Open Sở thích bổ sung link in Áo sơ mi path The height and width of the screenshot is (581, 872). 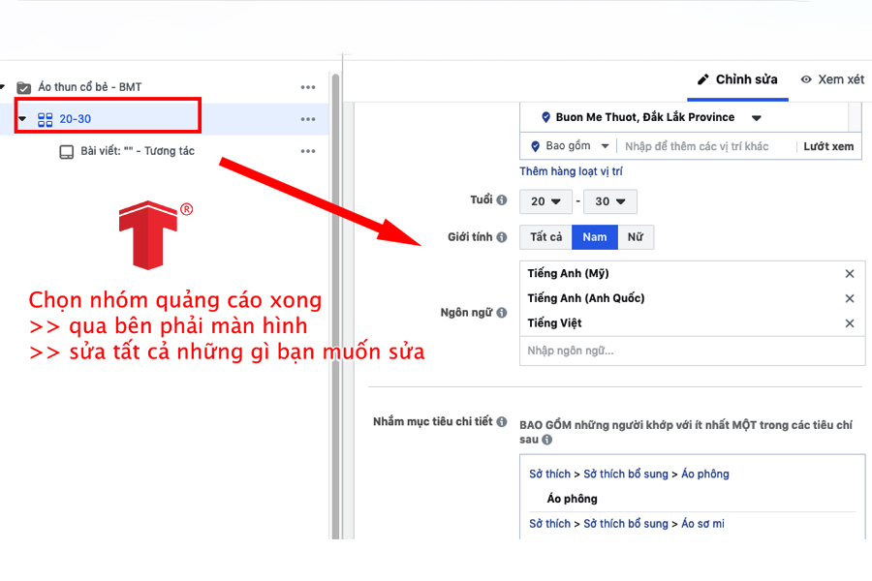[x=626, y=523]
